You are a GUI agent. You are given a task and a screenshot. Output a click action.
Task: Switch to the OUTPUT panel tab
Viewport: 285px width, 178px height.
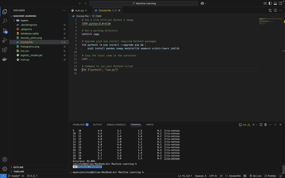pos(97,125)
